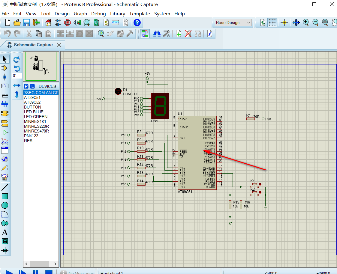The width and height of the screenshot is (337, 274).
Task: Open the Graph menu
Action: 80,14
